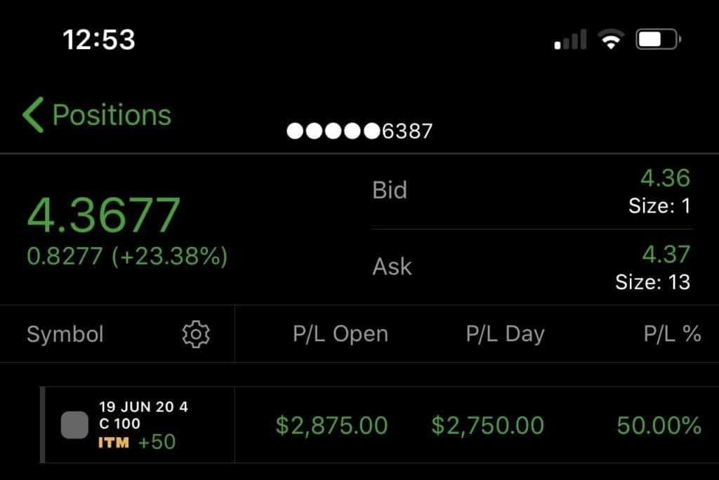Tap the cellular signal bars icon
Viewport: 719px width, 480px height.
[570, 39]
